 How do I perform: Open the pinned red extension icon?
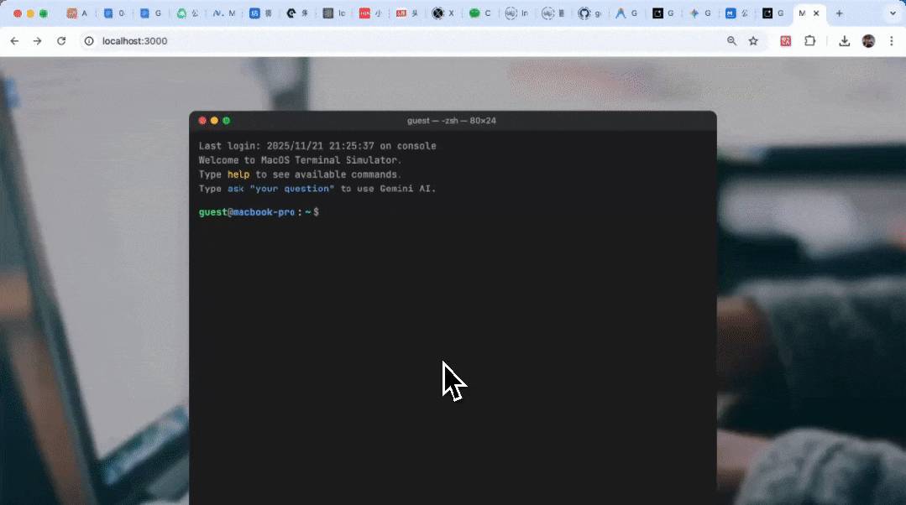click(784, 40)
